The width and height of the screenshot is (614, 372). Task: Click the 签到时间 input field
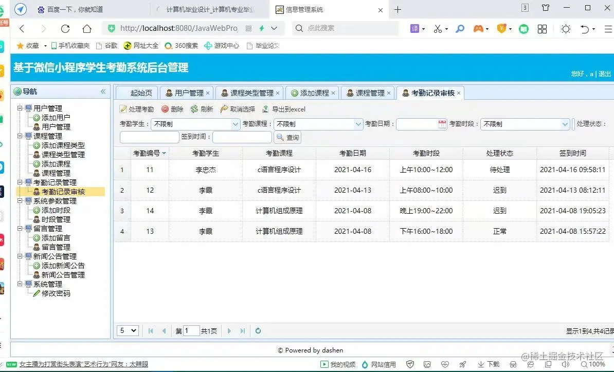[242, 137]
